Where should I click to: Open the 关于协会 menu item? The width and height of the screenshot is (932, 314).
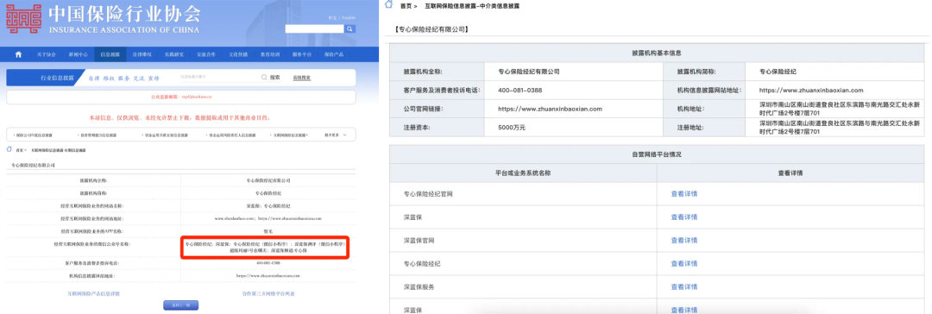click(47, 54)
